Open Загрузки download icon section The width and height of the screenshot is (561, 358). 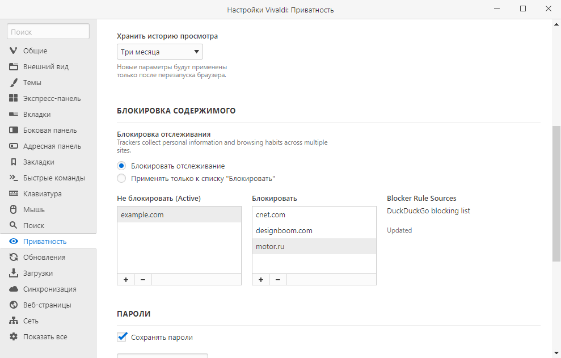pyautogui.click(x=14, y=273)
